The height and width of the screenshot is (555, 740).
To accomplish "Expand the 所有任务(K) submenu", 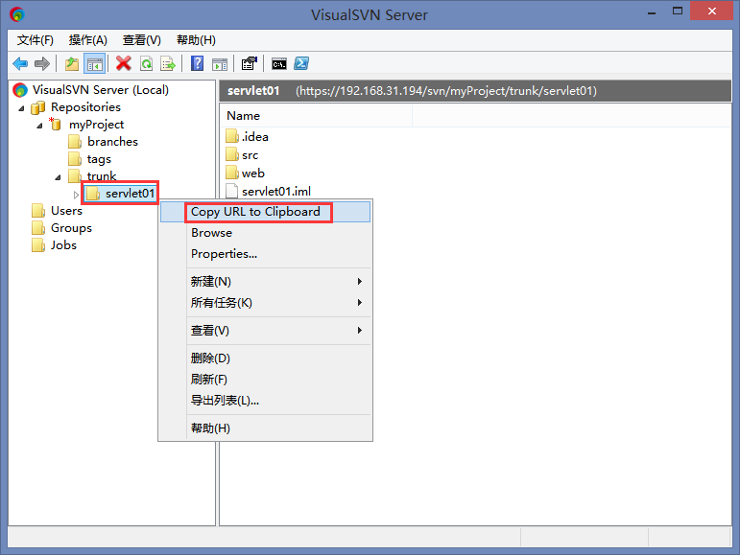I will [265, 303].
